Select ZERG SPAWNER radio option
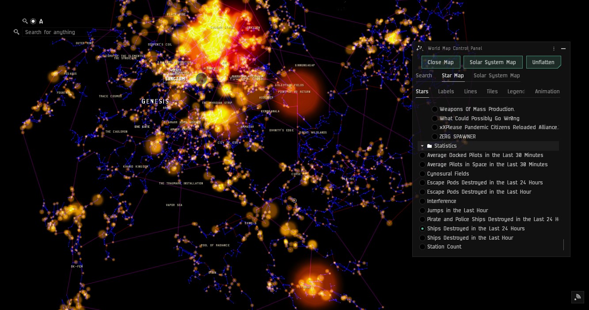The width and height of the screenshot is (589, 310). (435, 137)
